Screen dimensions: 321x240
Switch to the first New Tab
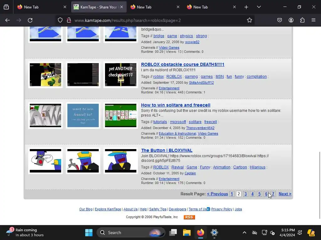(x=42, y=7)
